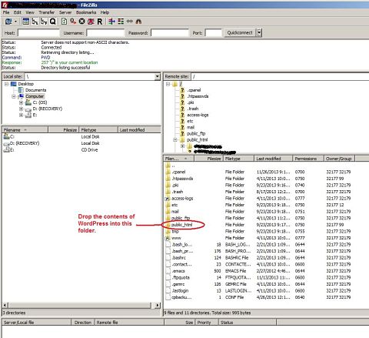Image resolution: width=369 pixels, height=338 pixels.
Task: Select the www folder link in remote list
Action: (176, 238)
